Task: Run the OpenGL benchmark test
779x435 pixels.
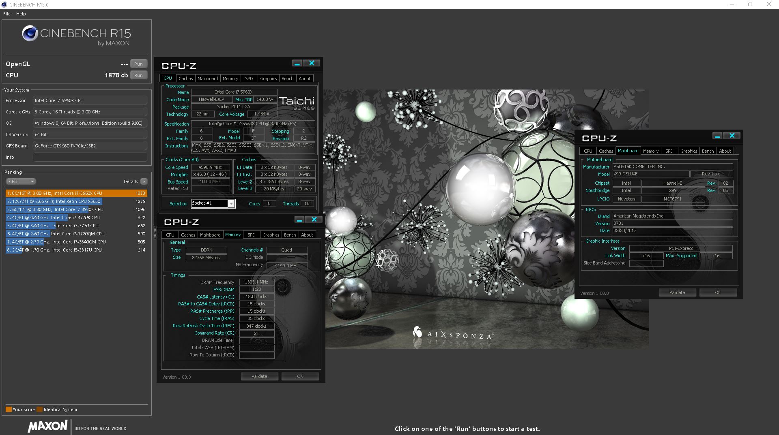Action: [x=138, y=64]
